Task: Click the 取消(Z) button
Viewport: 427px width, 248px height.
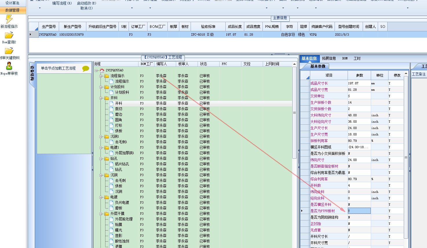Action: (87, 8)
